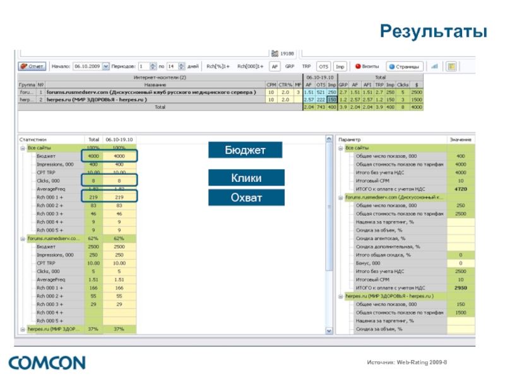Select the Страницы blue-dot option

[x=404, y=66]
